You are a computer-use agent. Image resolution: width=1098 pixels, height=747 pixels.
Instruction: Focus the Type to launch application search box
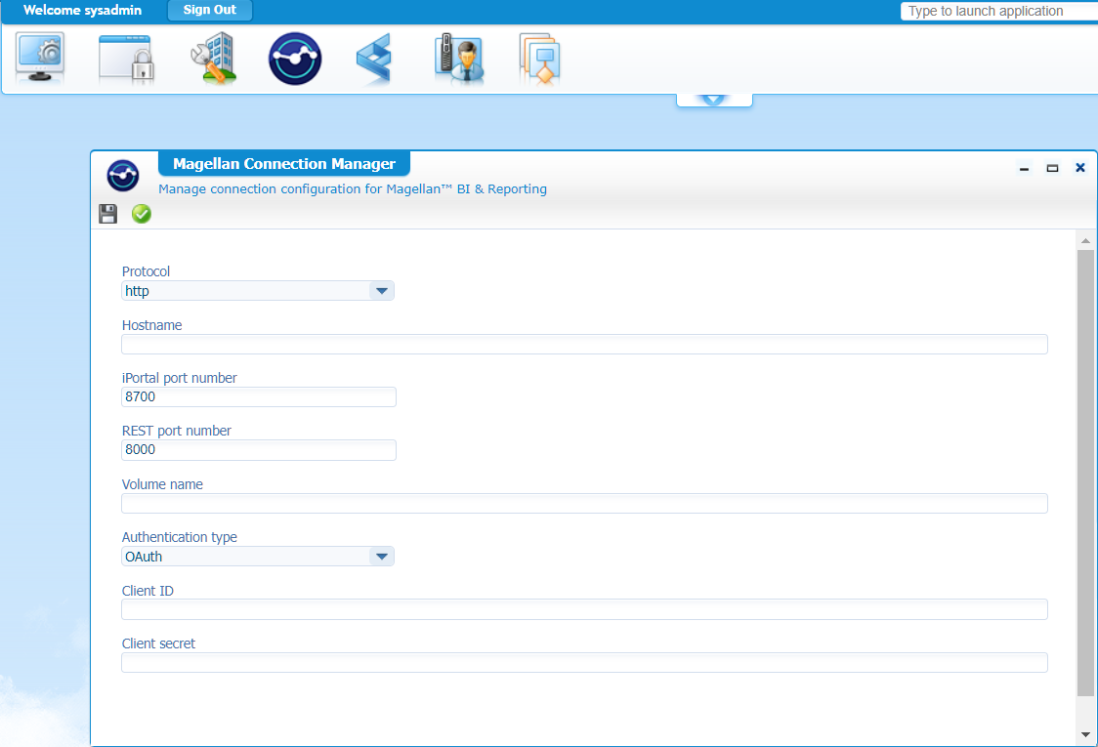click(998, 12)
